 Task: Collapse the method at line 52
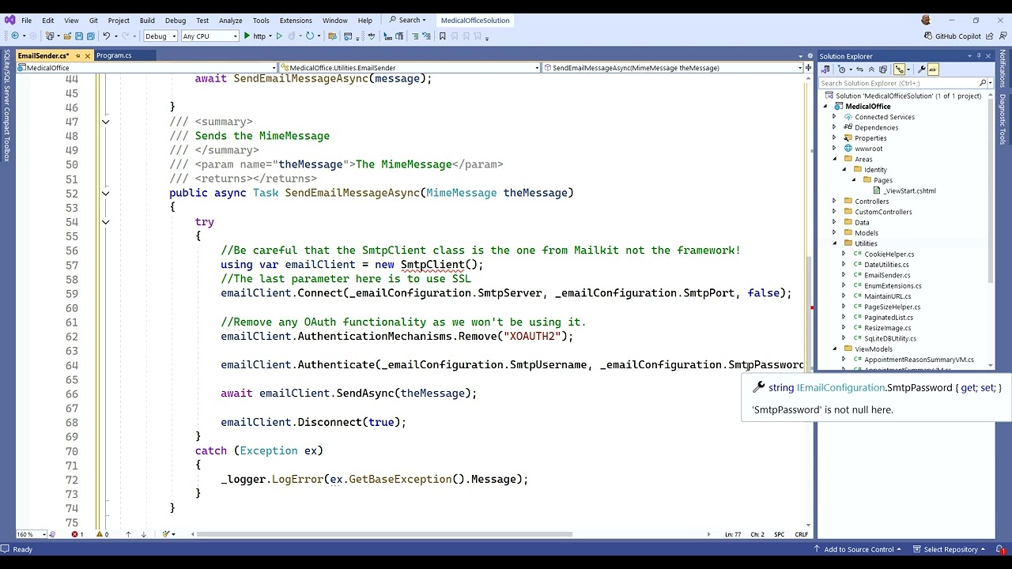tap(105, 194)
